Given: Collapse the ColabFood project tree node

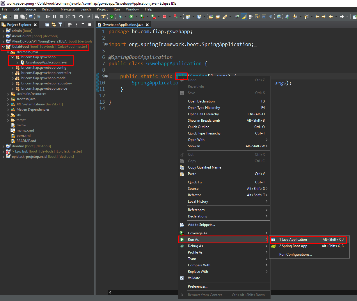Looking at the screenshot, I should click(3, 47).
